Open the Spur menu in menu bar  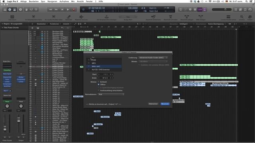(43, 1)
